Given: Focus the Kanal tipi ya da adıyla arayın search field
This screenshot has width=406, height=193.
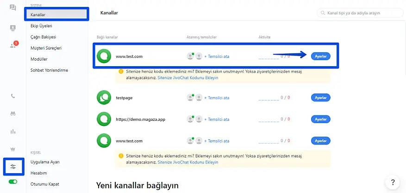Looking at the screenshot, I should (x=360, y=12).
